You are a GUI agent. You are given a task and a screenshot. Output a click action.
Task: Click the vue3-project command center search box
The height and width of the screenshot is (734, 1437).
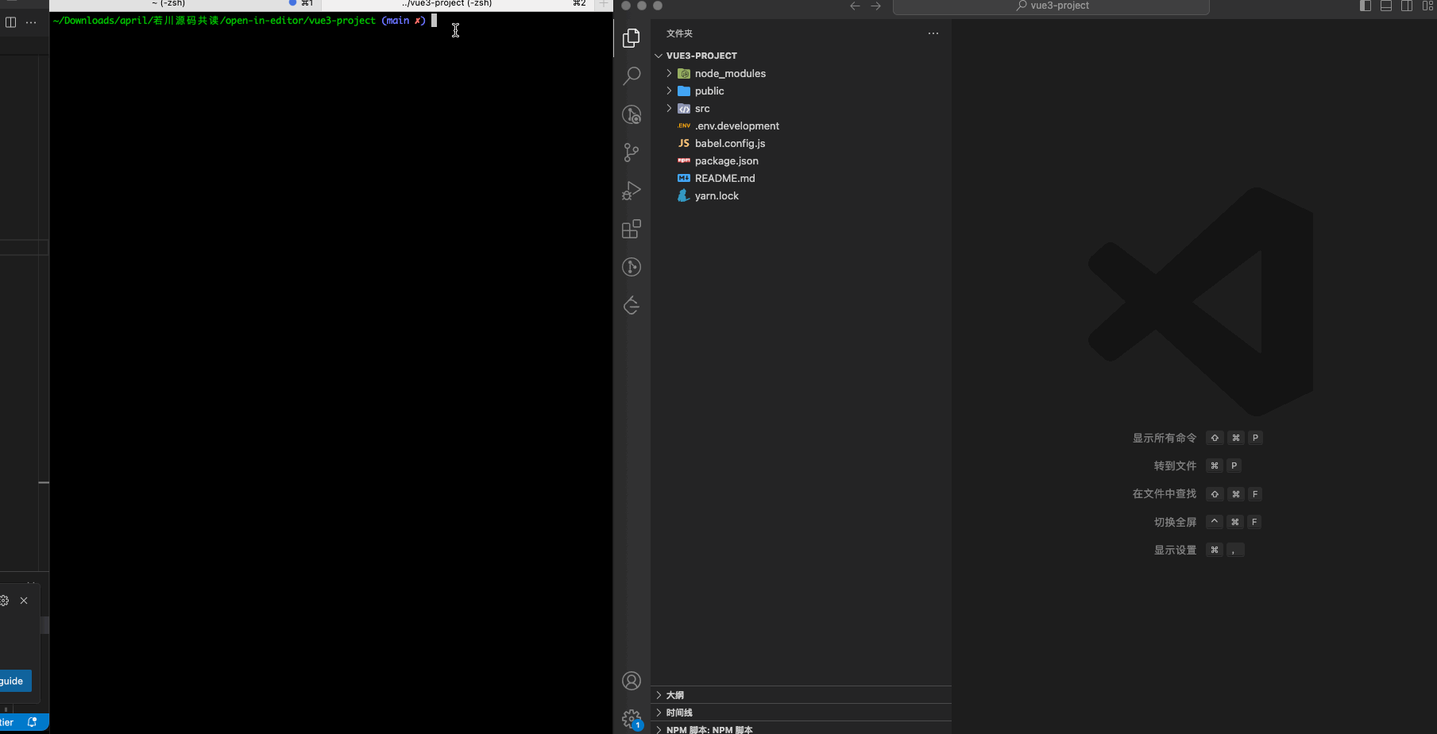(x=1051, y=6)
